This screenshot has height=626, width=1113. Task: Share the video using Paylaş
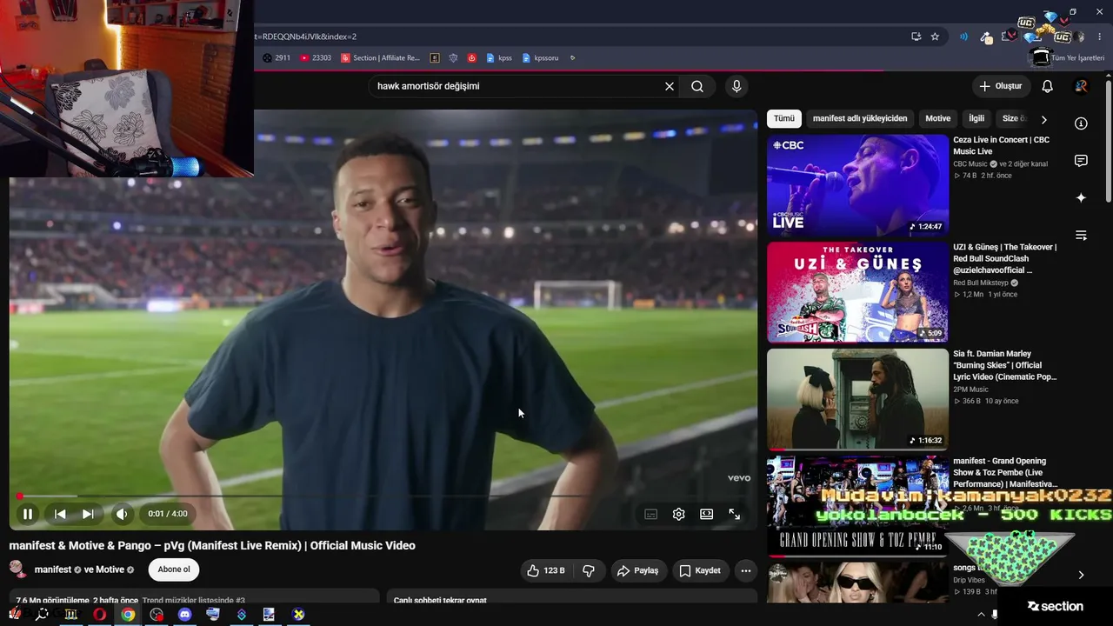coord(637,570)
